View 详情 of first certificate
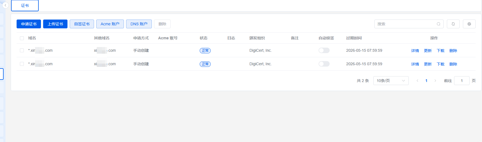Viewport: 482px width, 142px height. (x=415, y=51)
